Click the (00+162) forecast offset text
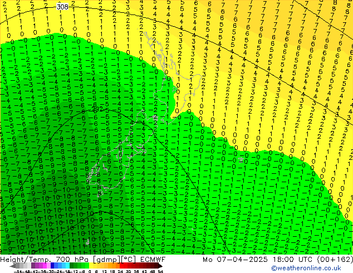The width and height of the screenshot is (353, 273). [x=335, y=260]
